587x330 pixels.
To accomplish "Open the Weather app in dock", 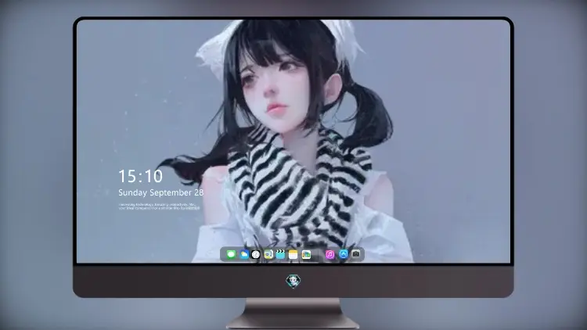I will pos(244,254).
